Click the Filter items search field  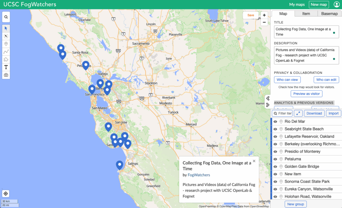(x=283, y=113)
